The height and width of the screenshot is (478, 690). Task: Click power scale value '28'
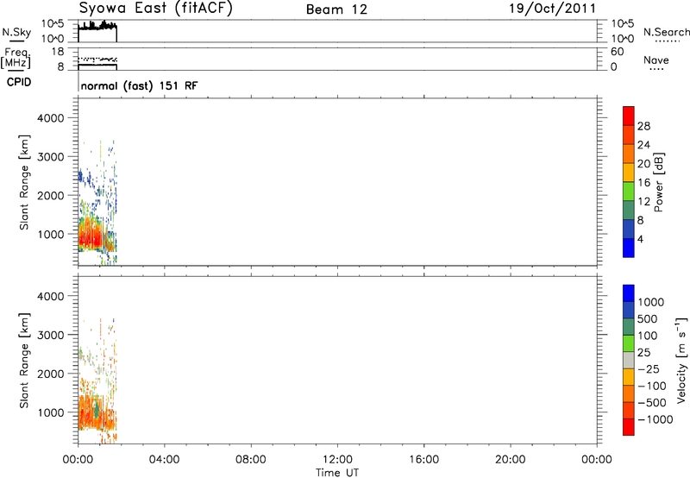click(x=643, y=126)
